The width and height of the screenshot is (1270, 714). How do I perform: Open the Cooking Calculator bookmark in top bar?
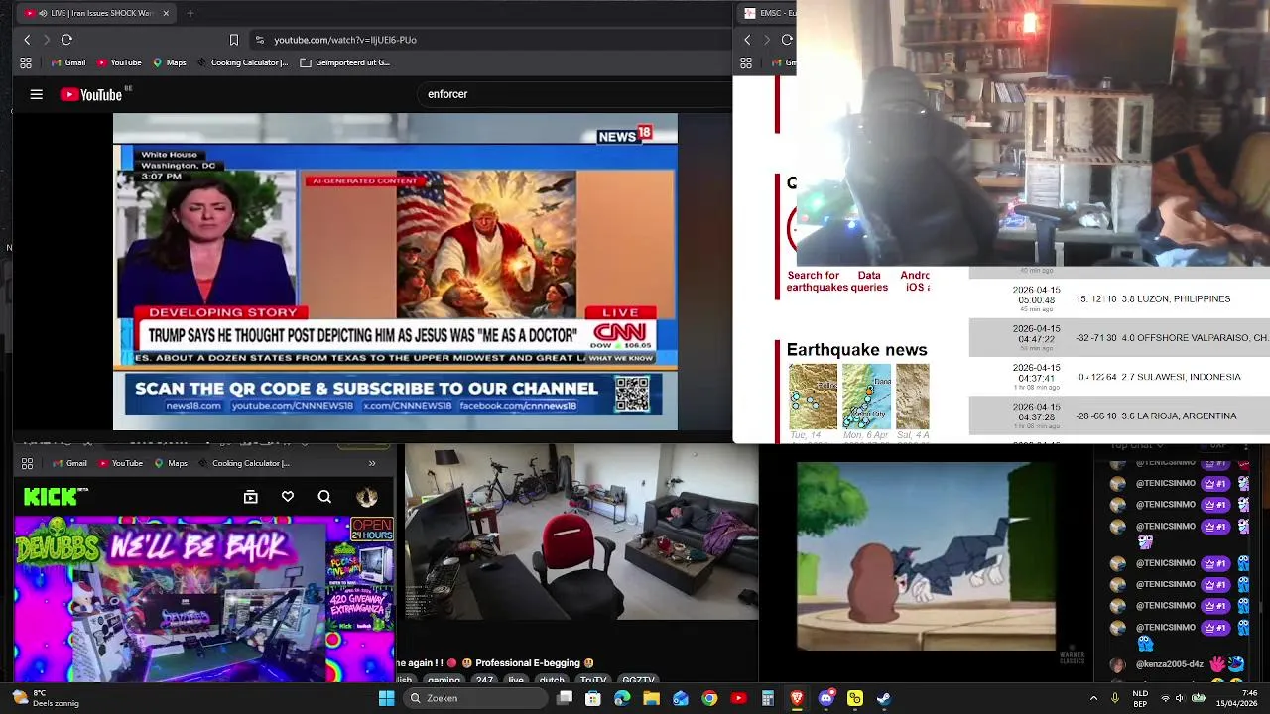(242, 62)
